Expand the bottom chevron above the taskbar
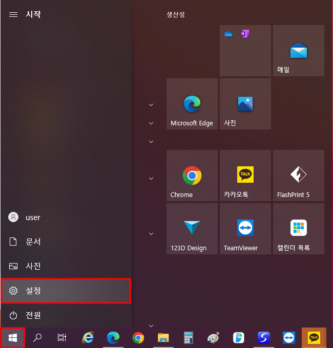Image resolution: width=333 pixels, height=348 pixels. [151, 326]
